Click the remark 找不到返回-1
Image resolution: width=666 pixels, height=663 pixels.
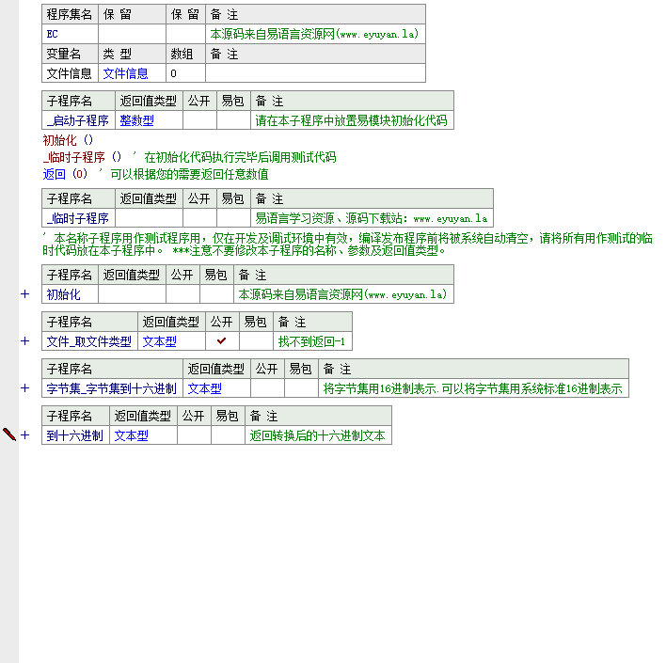point(311,341)
